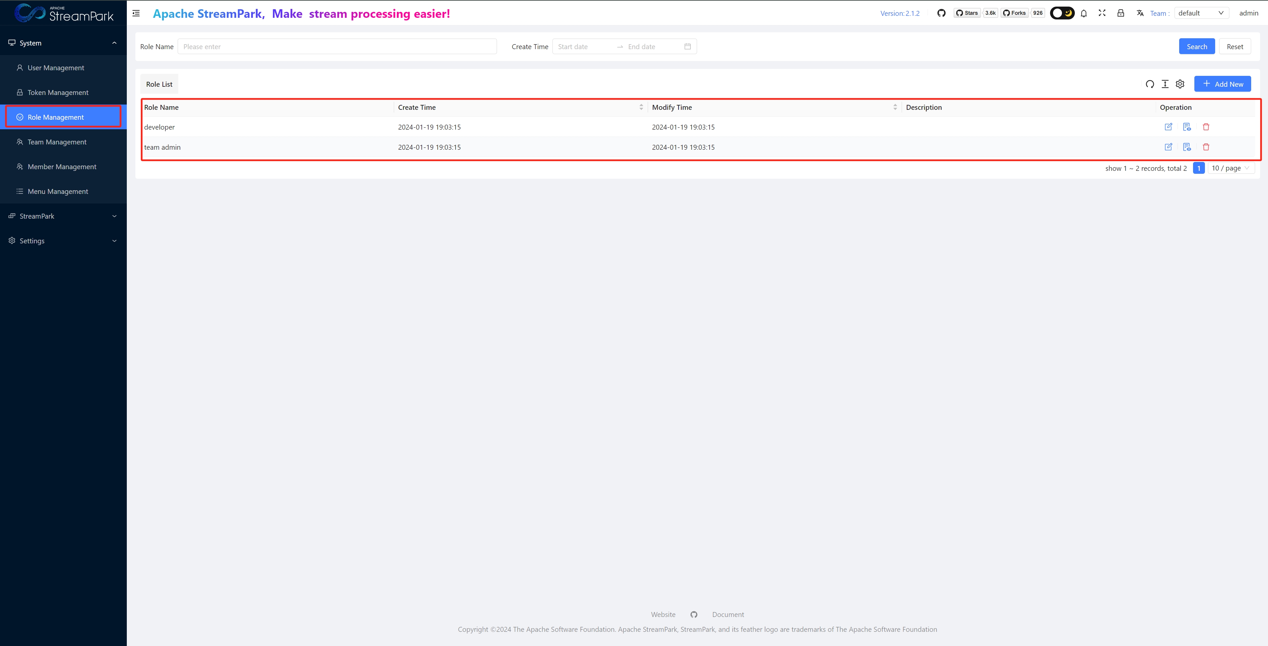
Task: Go to Member Management page
Action: 62,167
